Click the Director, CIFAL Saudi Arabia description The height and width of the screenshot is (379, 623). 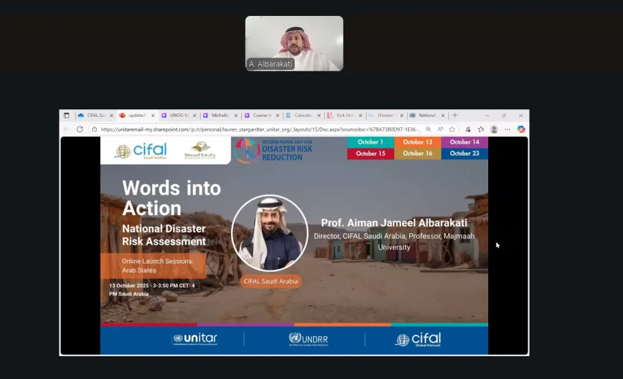coord(393,241)
